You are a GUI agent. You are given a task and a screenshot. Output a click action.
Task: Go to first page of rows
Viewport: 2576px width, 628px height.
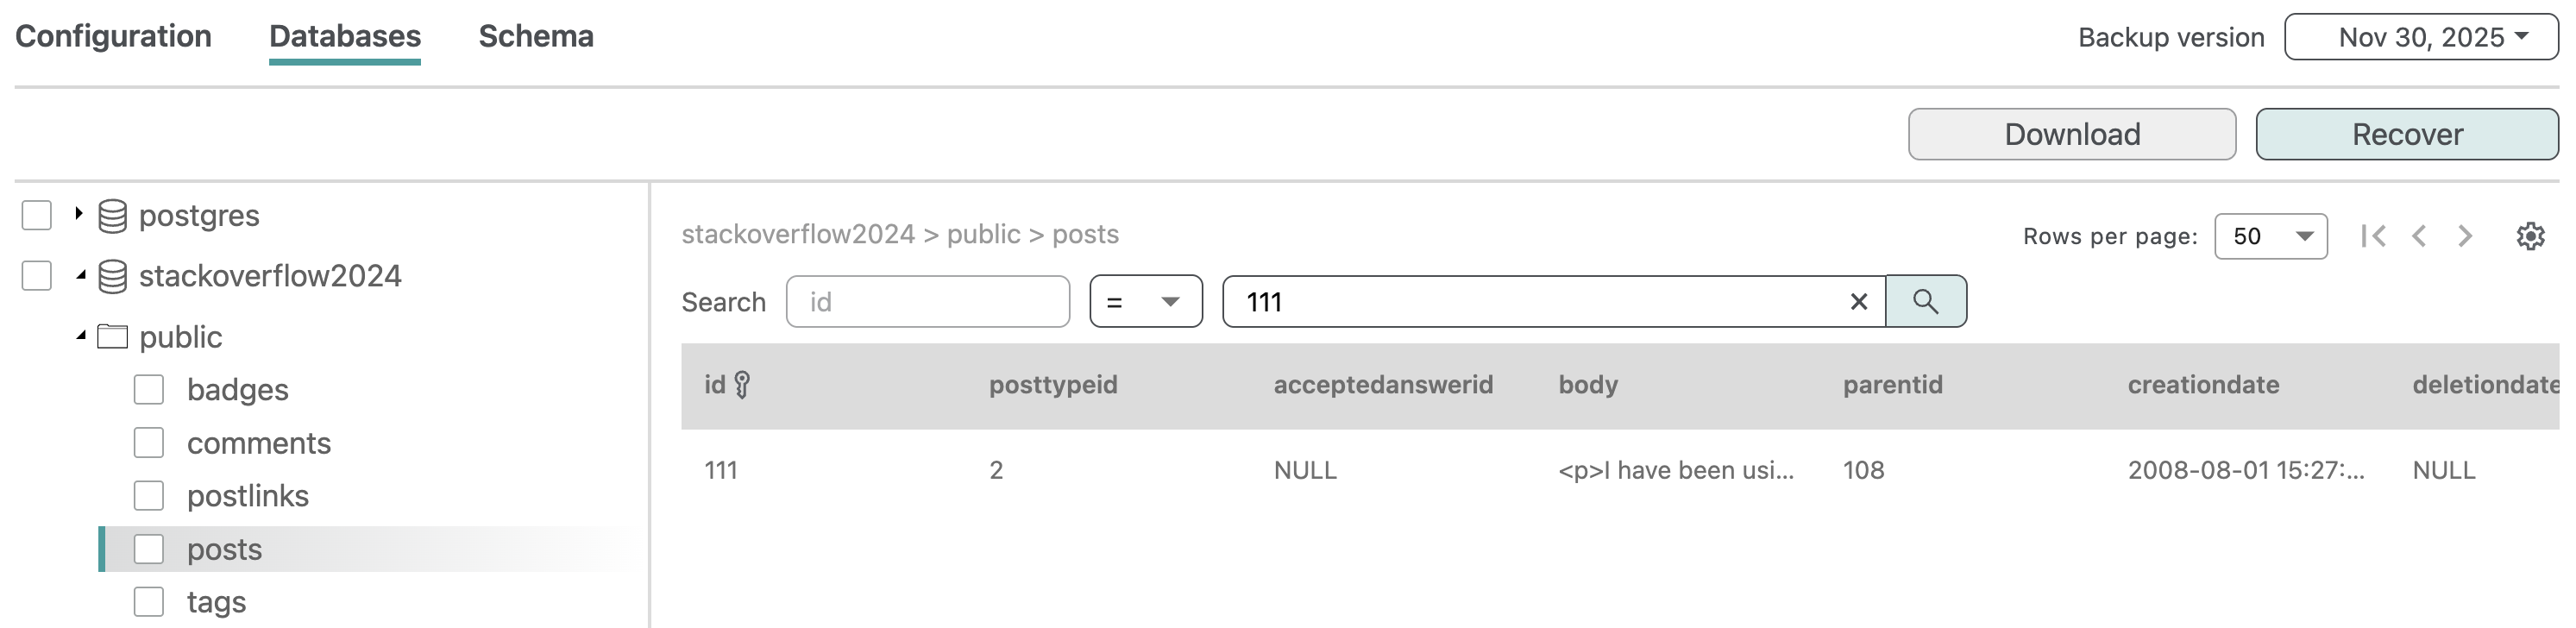(x=2373, y=236)
